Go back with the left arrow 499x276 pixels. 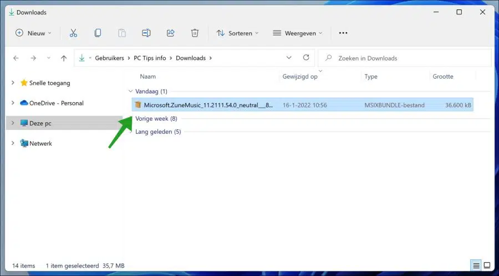tap(16, 58)
